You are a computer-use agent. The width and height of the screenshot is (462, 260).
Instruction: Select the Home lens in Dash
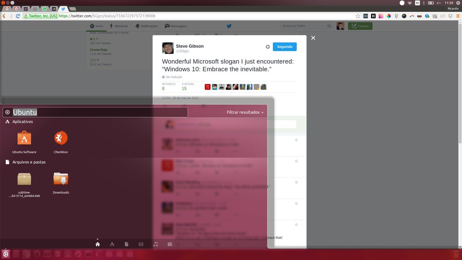[x=98, y=244]
